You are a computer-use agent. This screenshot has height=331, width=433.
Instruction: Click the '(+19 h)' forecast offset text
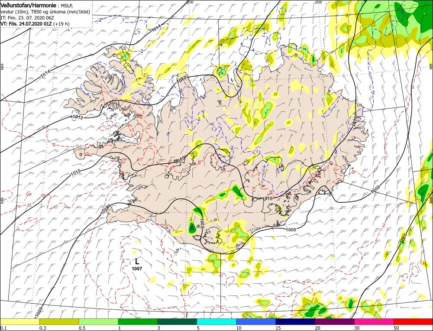(61, 24)
